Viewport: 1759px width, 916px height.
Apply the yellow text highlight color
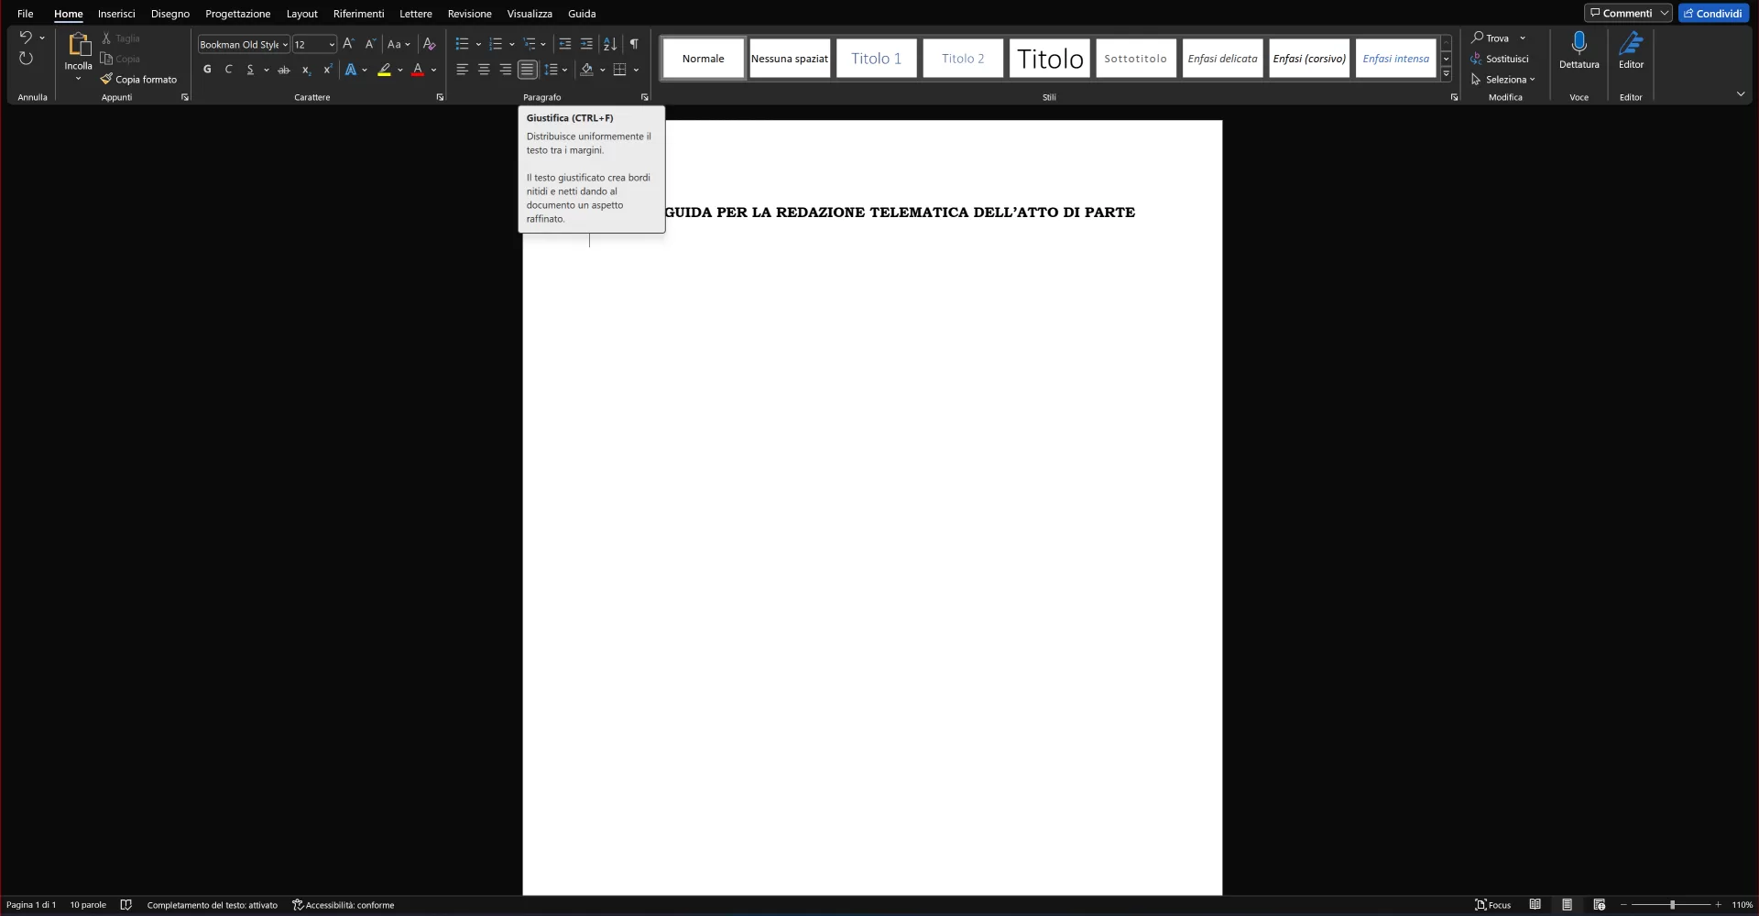[385, 70]
